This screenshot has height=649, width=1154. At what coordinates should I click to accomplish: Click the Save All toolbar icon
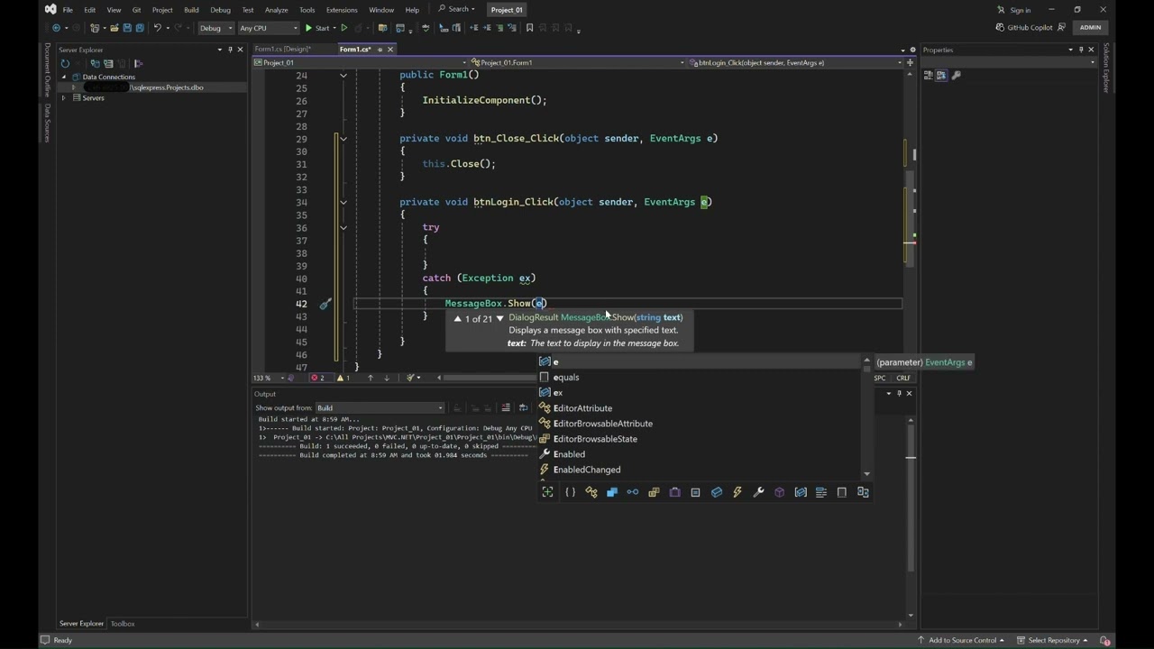coord(139,28)
